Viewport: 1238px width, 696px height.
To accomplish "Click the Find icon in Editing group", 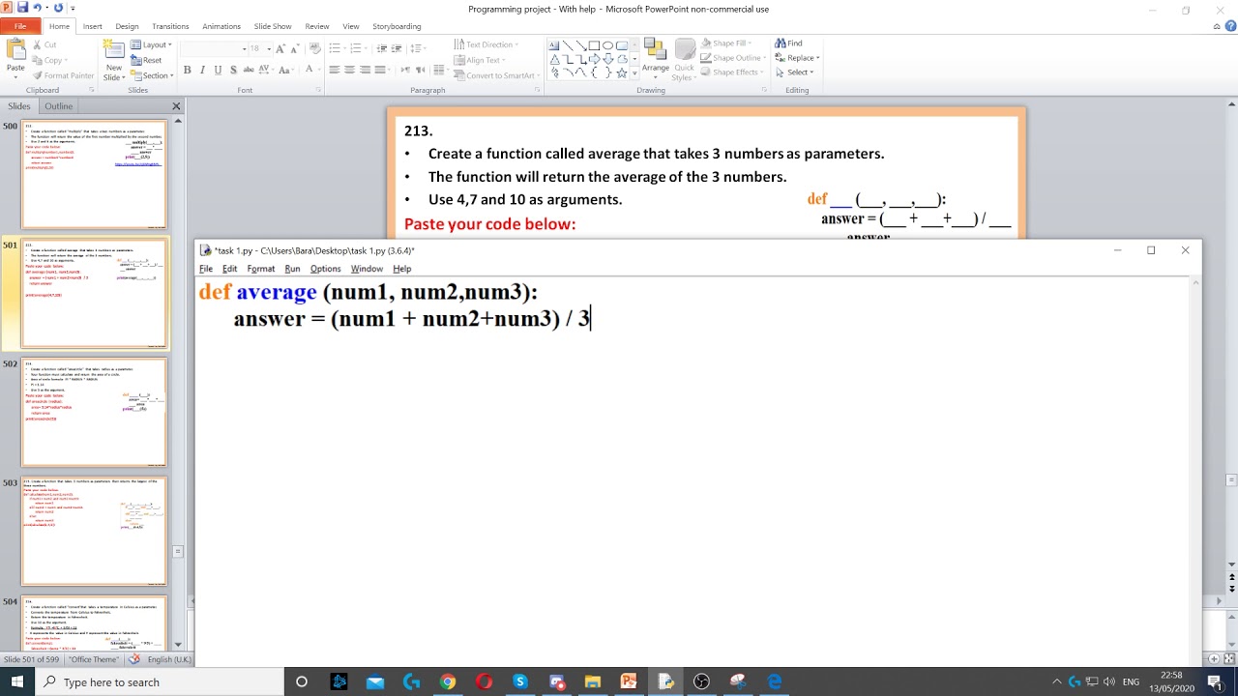I will coord(788,43).
